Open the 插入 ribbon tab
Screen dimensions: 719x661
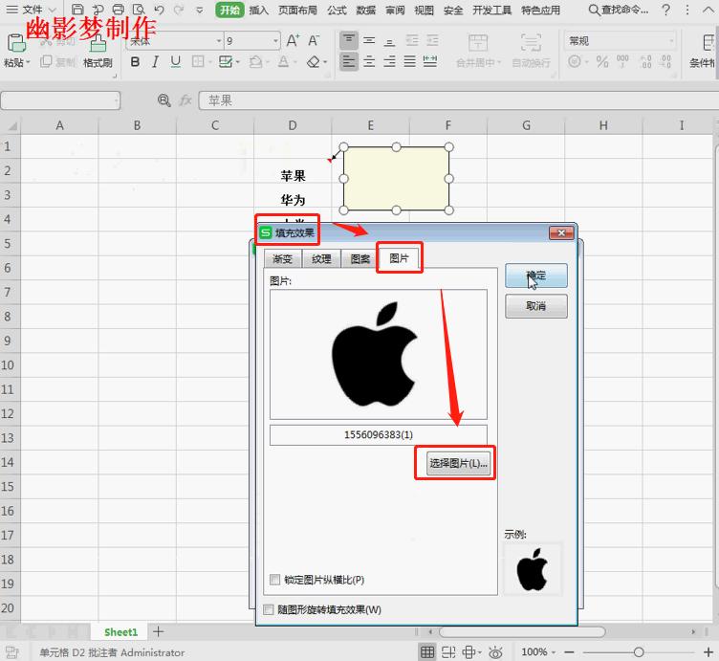258,11
